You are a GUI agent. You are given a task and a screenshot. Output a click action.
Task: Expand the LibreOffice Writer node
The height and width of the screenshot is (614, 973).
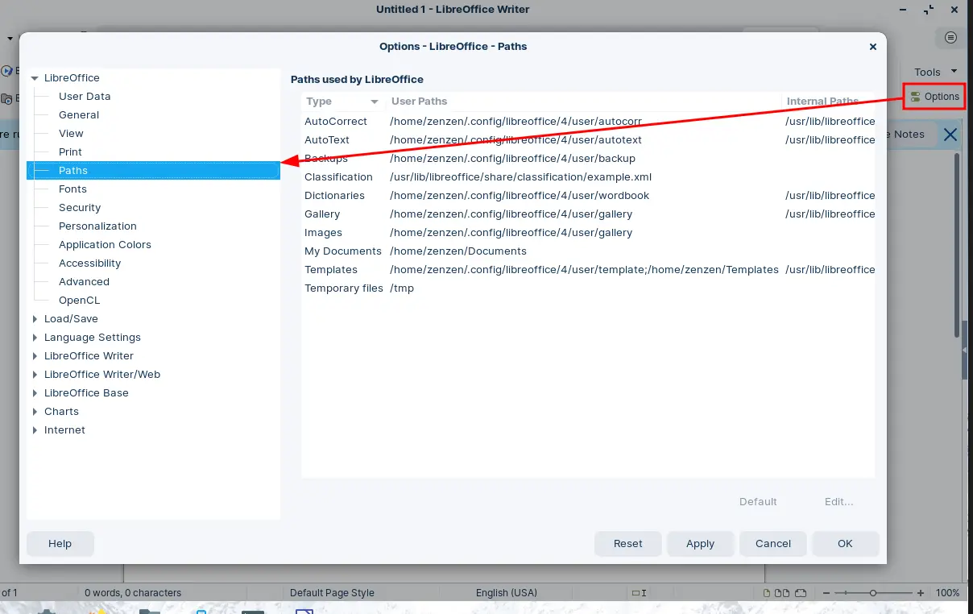click(x=35, y=356)
